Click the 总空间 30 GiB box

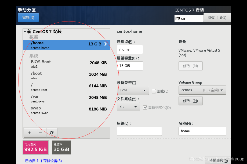coord(61,147)
